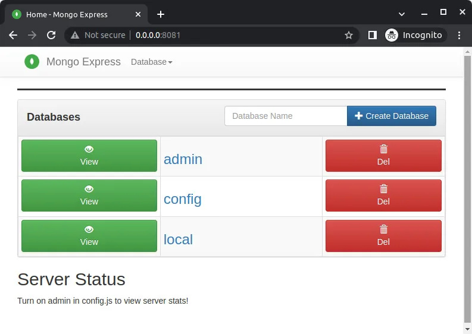The height and width of the screenshot is (334, 472).
Task: Focus the Database Name input field
Action: click(x=286, y=116)
